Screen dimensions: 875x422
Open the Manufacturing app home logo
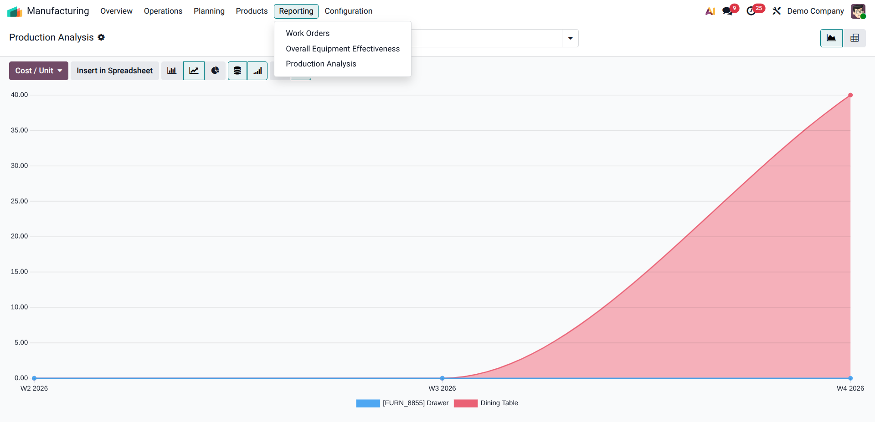point(15,11)
